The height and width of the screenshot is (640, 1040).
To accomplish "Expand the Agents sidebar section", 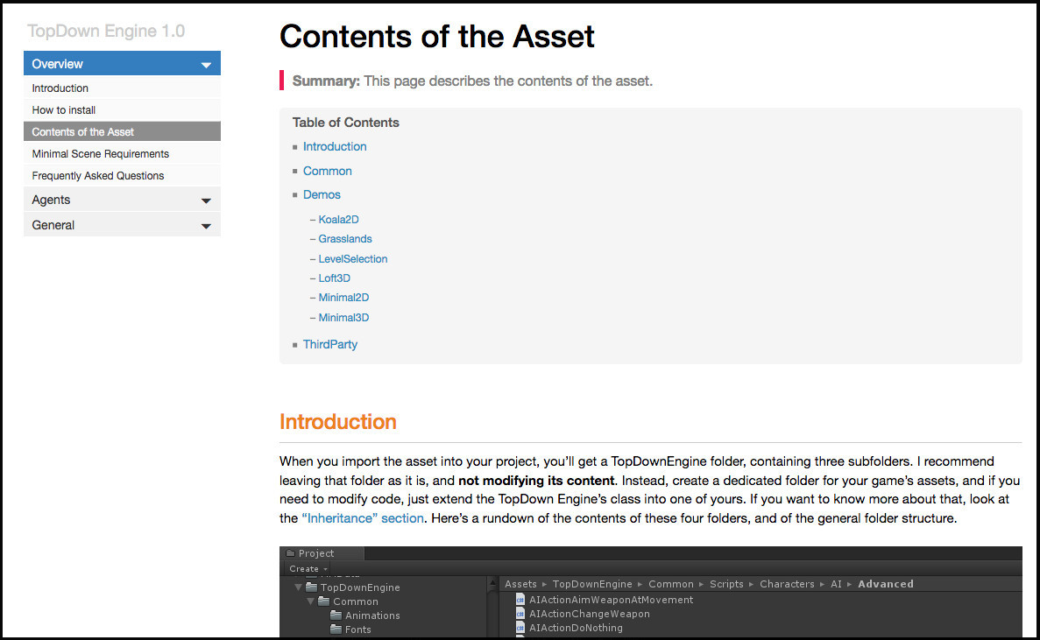I will pyautogui.click(x=122, y=200).
